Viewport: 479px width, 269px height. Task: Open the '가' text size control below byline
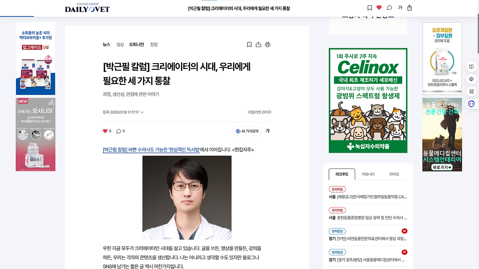tap(268, 131)
